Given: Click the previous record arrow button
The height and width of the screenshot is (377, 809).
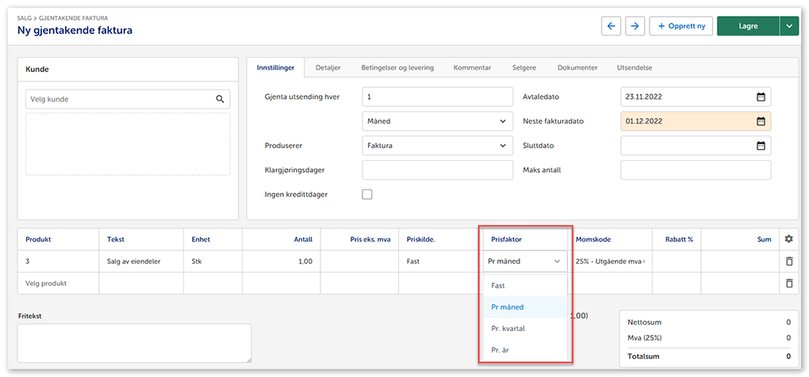Looking at the screenshot, I should tap(611, 26).
